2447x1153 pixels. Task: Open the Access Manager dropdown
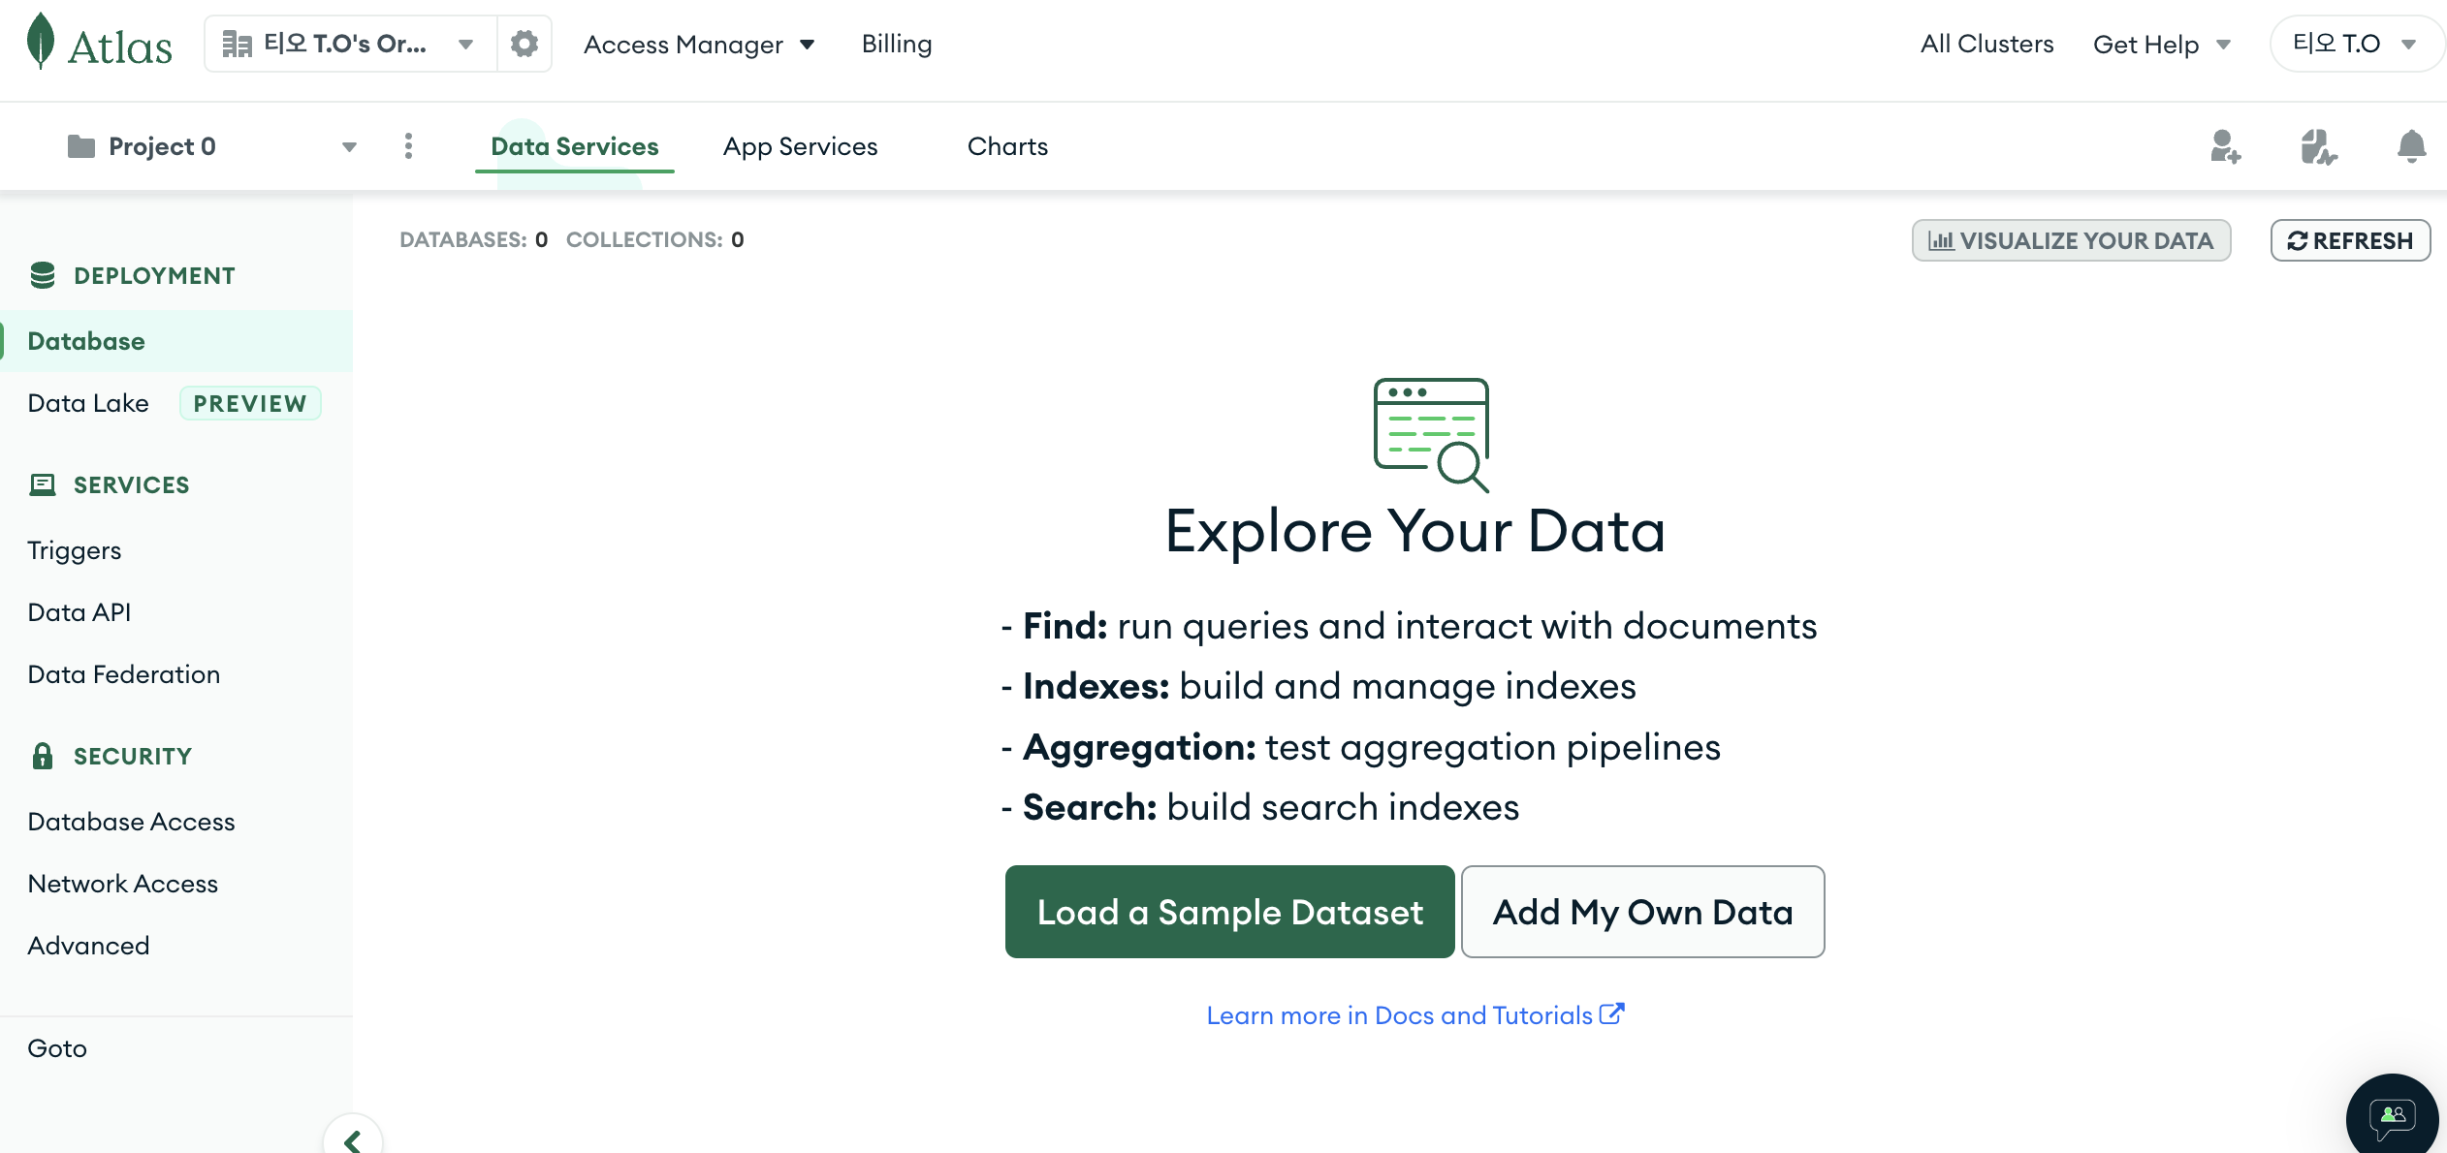700,45
